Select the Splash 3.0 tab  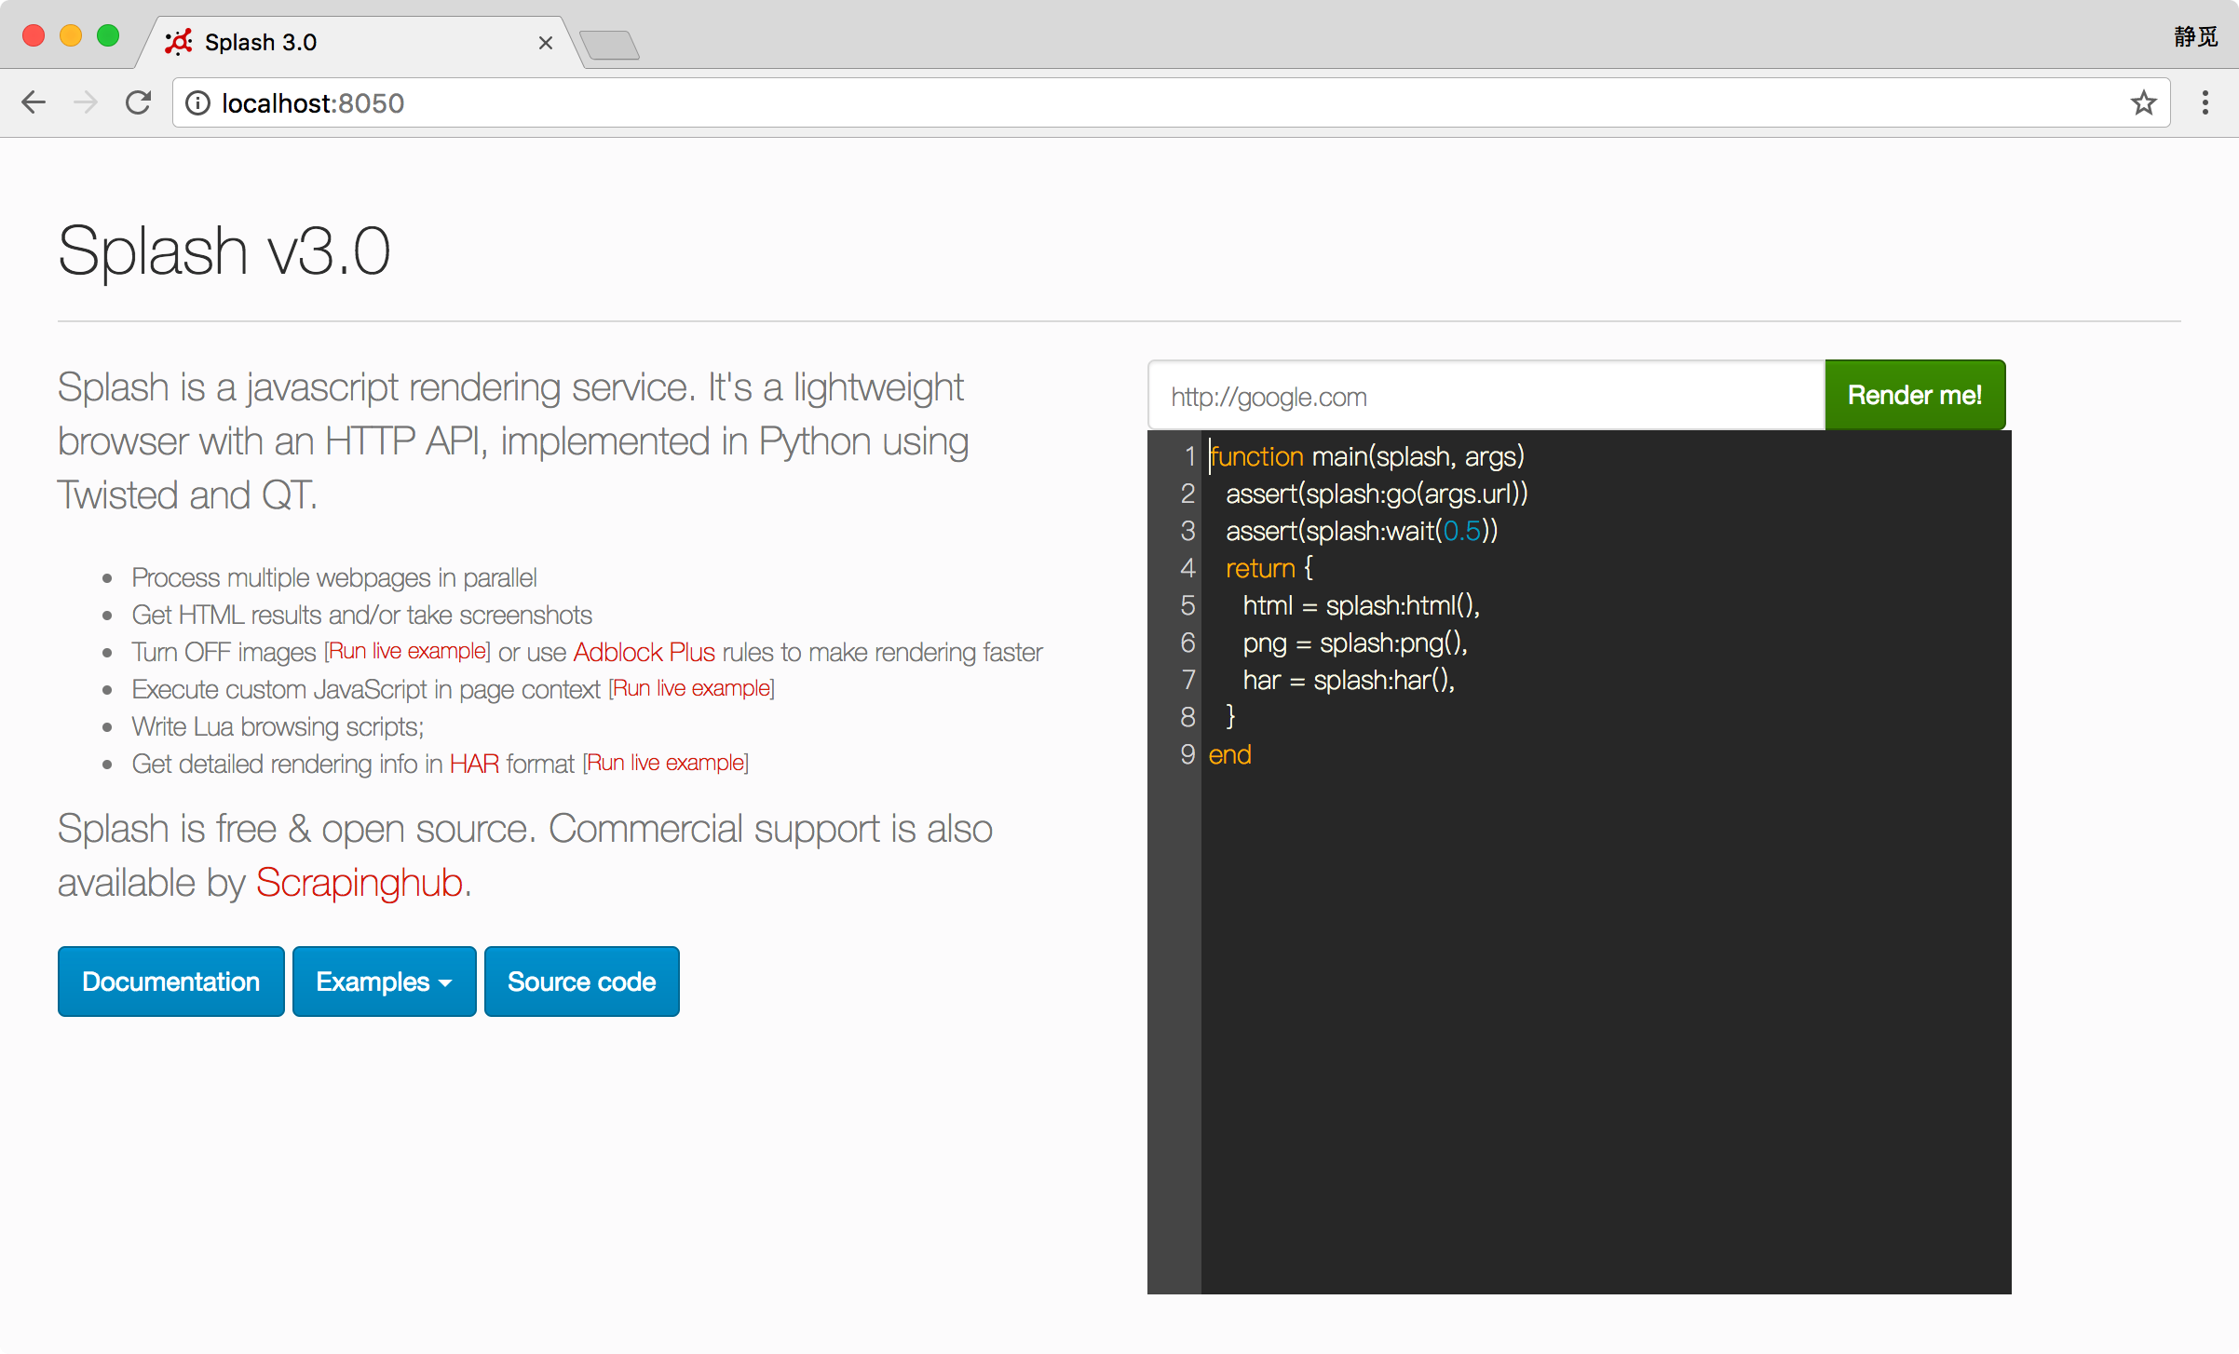pyautogui.click(x=359, y=42)
